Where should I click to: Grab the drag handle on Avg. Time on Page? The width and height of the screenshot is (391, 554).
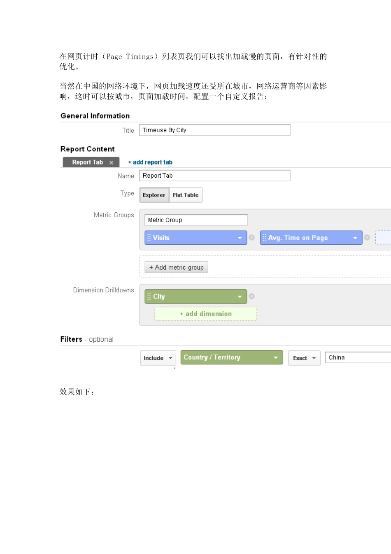pyautogui.click(x=264, y=237)
